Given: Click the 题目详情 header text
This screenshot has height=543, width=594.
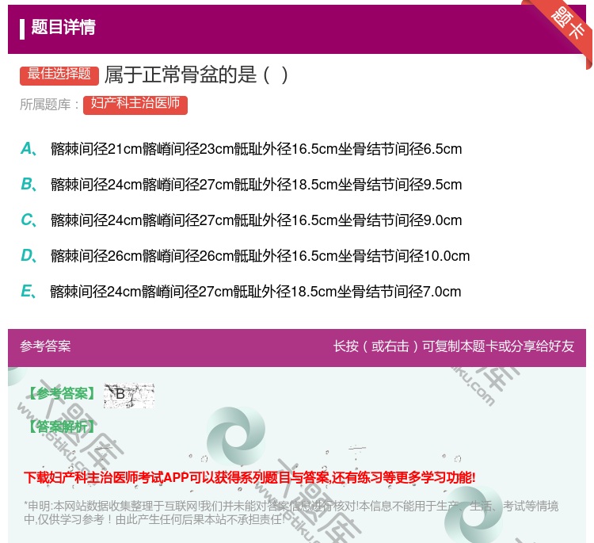Looking at the screenshot, I should [x=63, y=27].
